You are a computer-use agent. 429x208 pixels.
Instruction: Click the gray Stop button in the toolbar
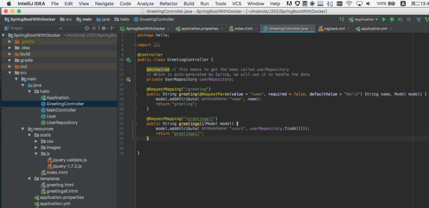409,19
